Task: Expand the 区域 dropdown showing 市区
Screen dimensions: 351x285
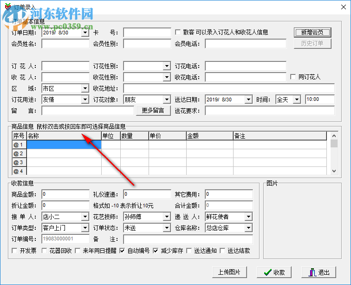Action: [85, 88]
